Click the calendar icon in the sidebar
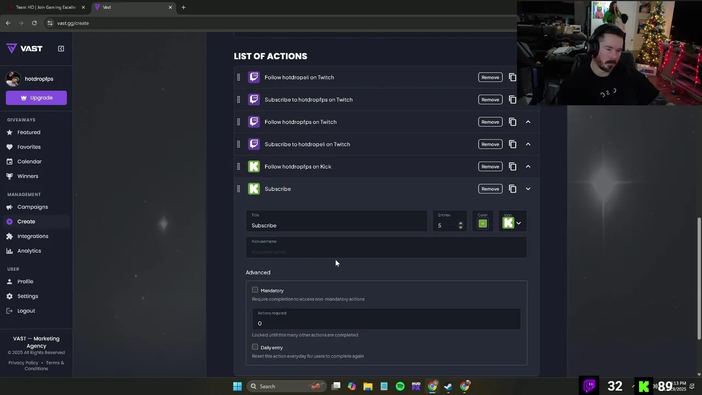Image resolution: width=702 pixels, height=395 pixels. pyautogui.click(x=9, y=161)
